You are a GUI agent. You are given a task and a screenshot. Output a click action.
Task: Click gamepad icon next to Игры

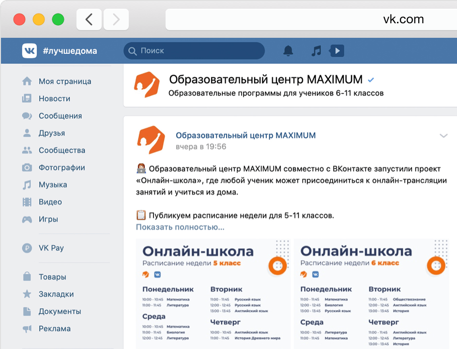(27, 219)
